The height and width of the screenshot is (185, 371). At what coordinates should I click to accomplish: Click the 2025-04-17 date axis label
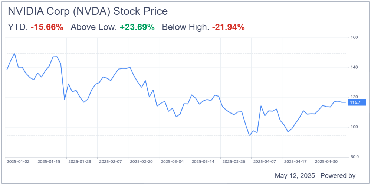[x=295, y=162]
